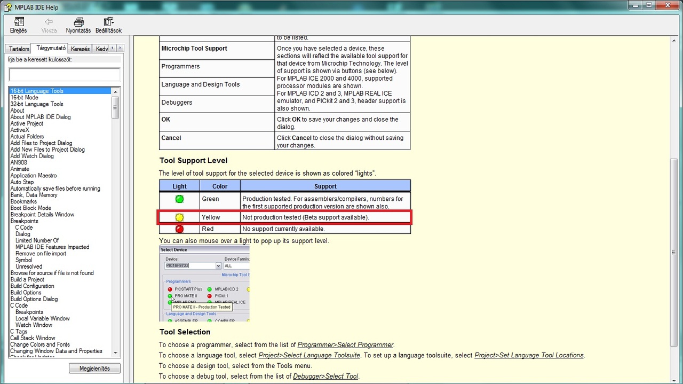Select 'C Tags' index entry
Image resolution: width=683 pixels, height=384 pixels.
click(x=19, y=332)
